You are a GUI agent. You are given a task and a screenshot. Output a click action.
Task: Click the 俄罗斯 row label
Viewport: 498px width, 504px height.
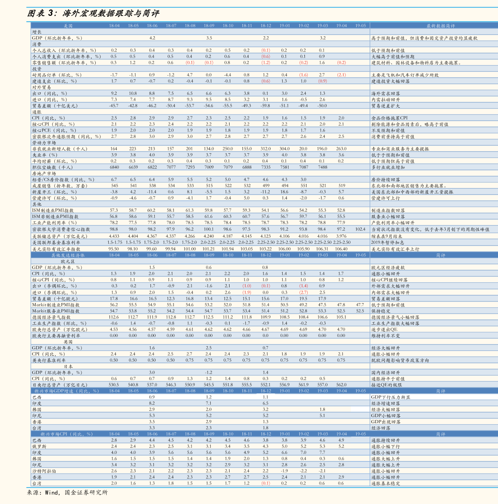click(39, 446)
